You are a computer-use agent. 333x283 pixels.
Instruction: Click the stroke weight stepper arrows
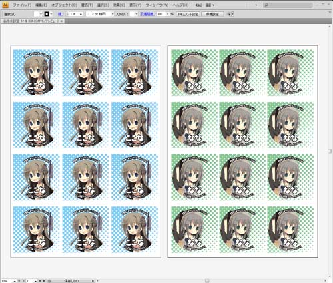(68, 14)
